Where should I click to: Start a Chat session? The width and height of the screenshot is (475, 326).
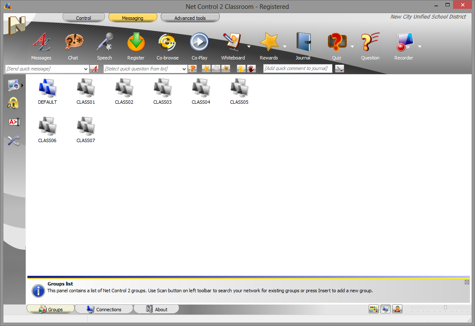pyautogui.click(x=73, y=46)
